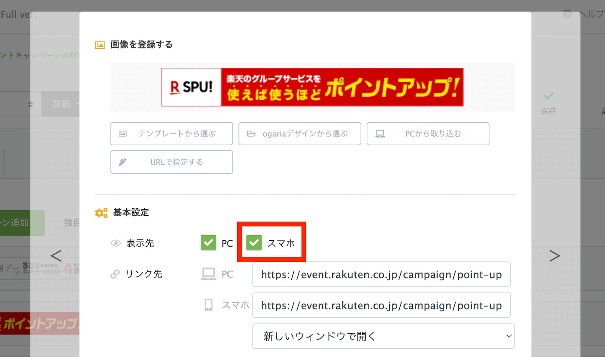Screen dimensions: 605x357
Task: Click the PCから取り込む button
Action: (428, 134)
